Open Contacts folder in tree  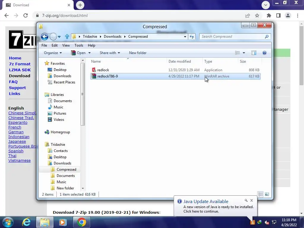[58, 151]
